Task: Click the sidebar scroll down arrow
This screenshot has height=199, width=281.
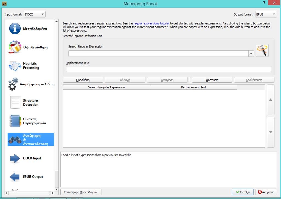Action: 57,189
